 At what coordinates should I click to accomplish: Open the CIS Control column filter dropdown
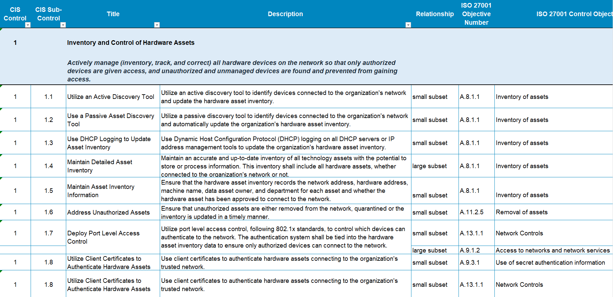[28, 25]
